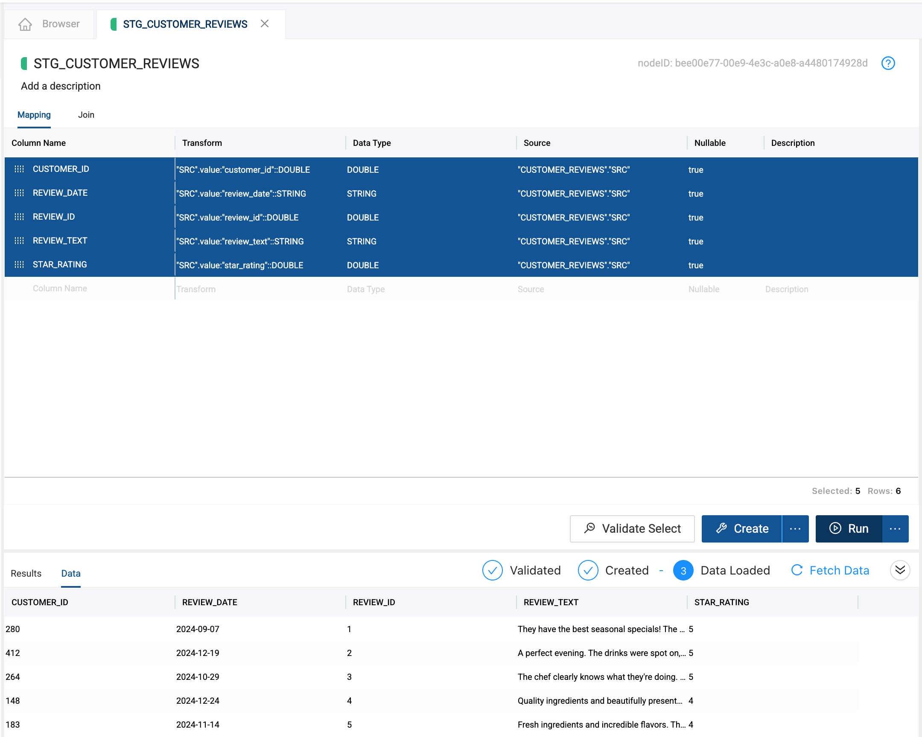Image resolution: width=922 pixels, height=737 pixels.
Task: Switch to the Results tab
Action: [x=26, y=573]
